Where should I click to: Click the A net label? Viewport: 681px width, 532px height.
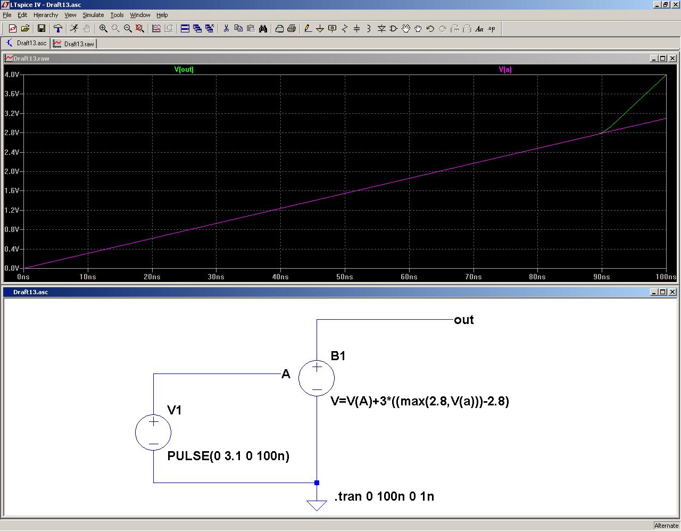pyautogui.click(x=286, y=374)
